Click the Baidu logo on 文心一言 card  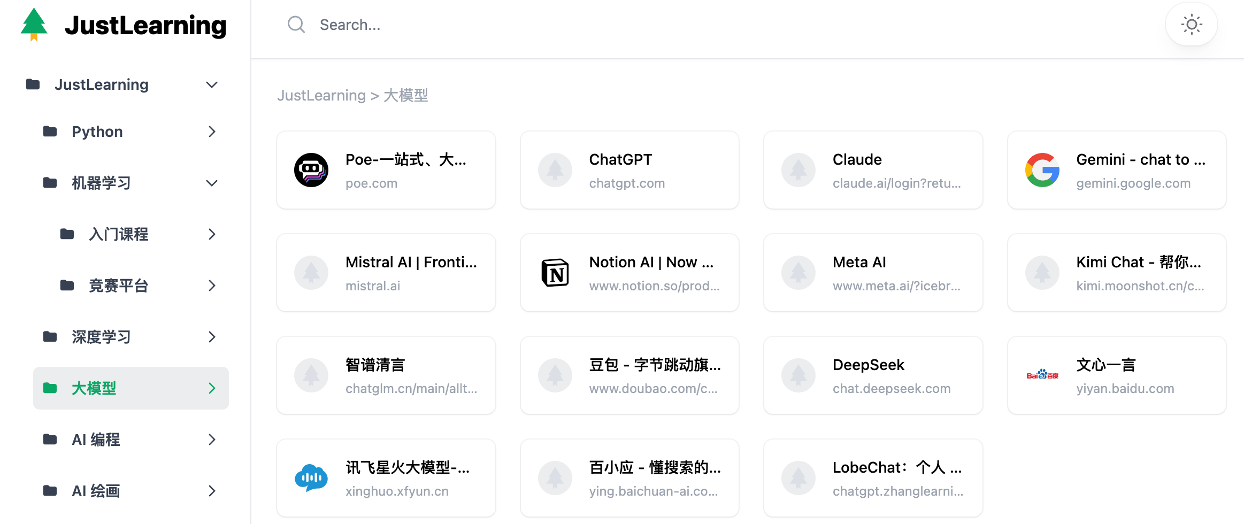[x=1042, y=375]
